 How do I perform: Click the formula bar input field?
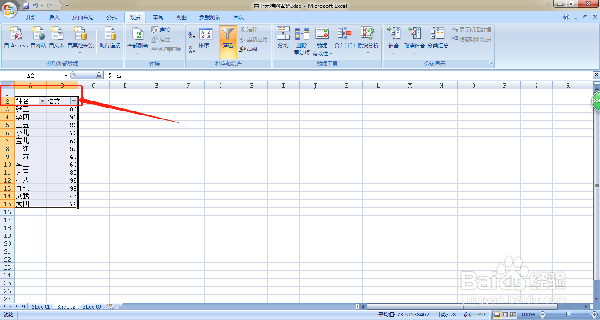click(349, 76)
